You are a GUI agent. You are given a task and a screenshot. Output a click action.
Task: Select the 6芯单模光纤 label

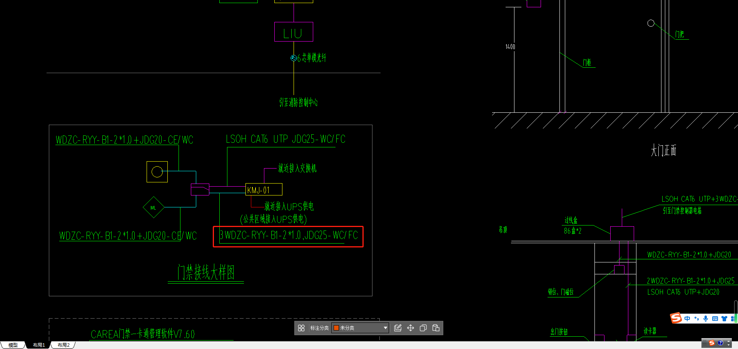pyautogui.click(x=312, y=58)
